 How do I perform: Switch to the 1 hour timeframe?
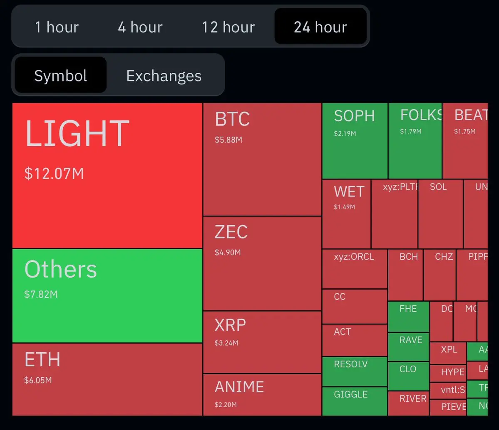(57, 27)
